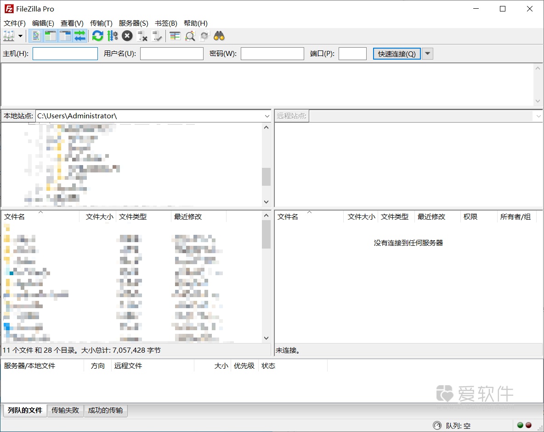The height and width of the screenshot is (432, 544).
Task: Click the local directory tree scrollbar thumb
Action: 266,177
